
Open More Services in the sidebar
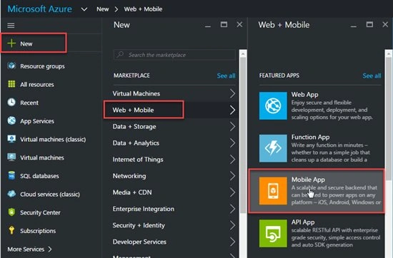pyautogui.click(x=29, y=249)
